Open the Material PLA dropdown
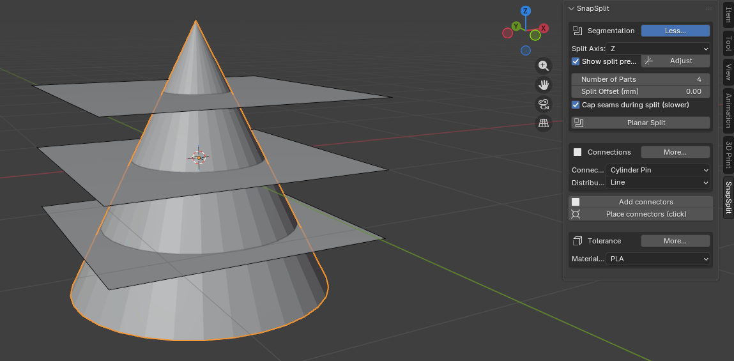This screenshot has width=734, height=361. click(658, 259)
